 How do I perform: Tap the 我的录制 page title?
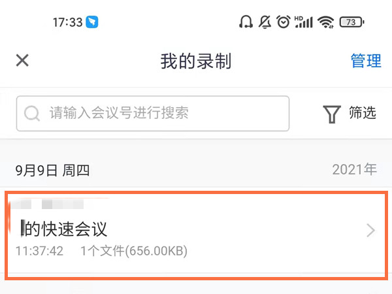[x=196, y=61]
